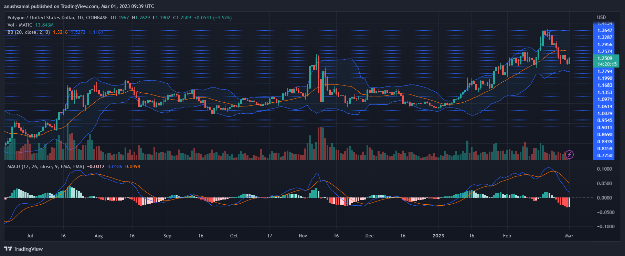Select the BB (20, close, 2, 0) legend
Viewport: 625px width, 256px height.
pyautogui.click(x=29, y=32)
